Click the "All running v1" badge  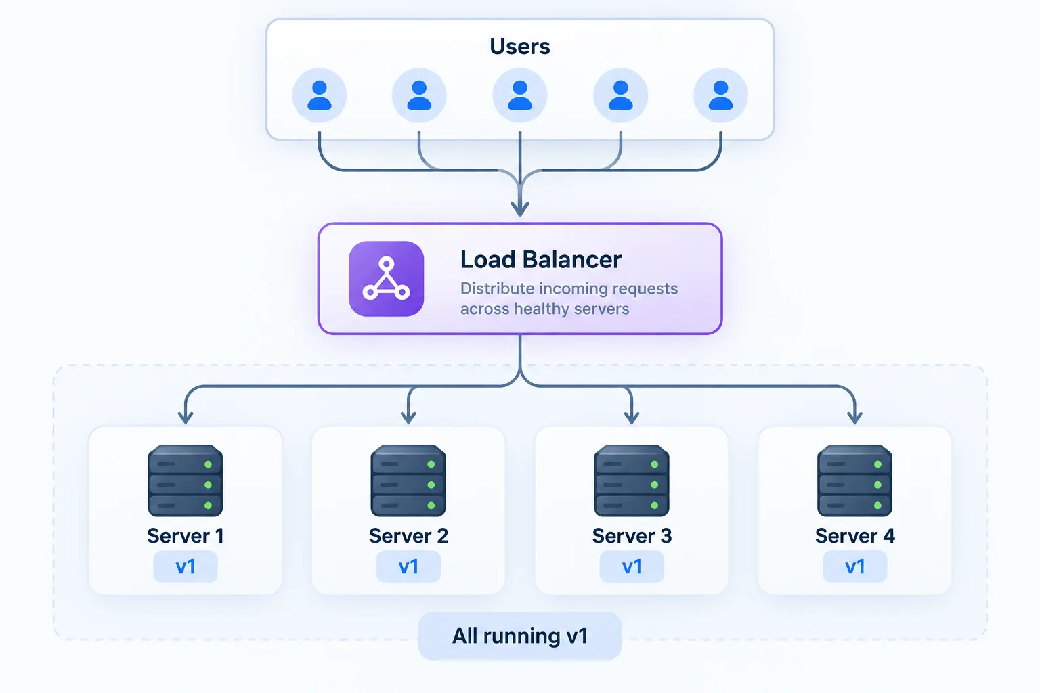click(520, 636)
